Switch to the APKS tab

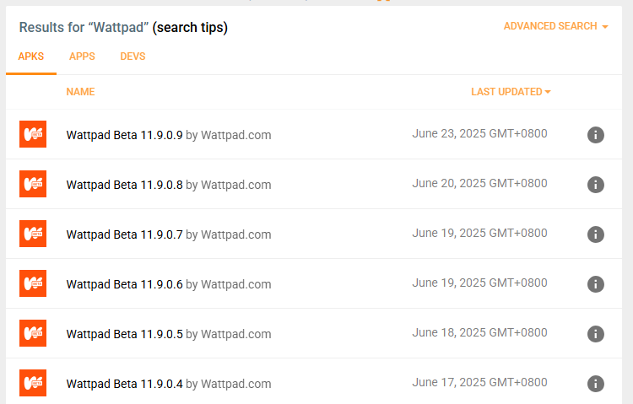(x=31, y=57)
